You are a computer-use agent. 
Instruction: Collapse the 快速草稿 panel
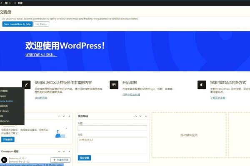[146, 116]
